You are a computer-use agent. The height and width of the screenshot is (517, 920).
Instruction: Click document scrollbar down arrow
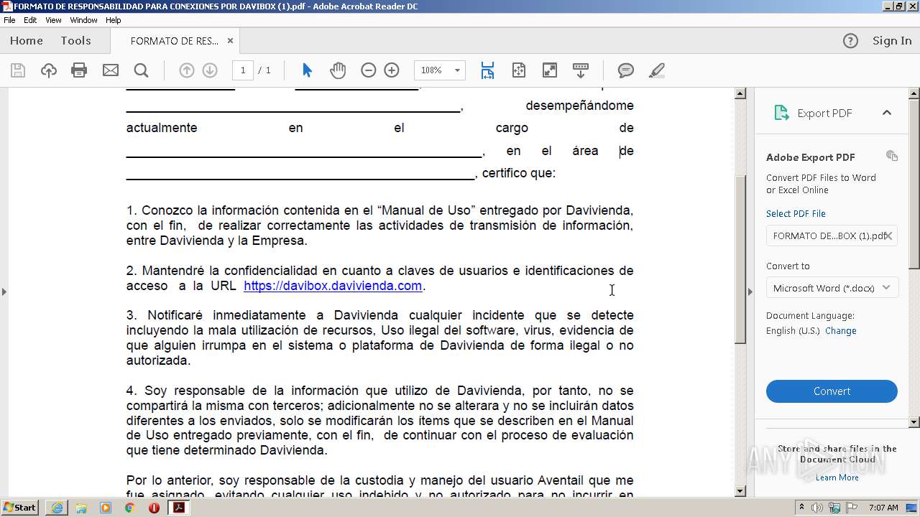740,491
